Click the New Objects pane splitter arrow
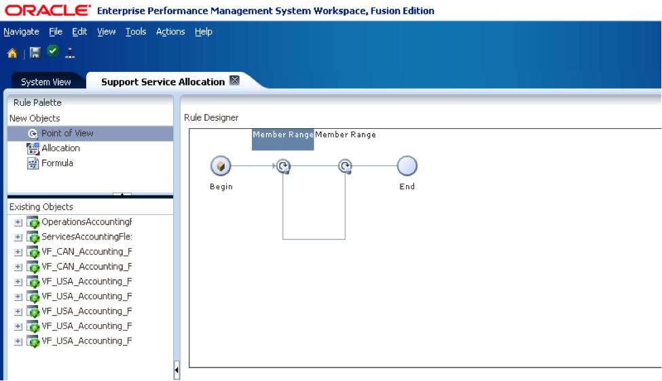The image size is (662, 381). [122, 195]
